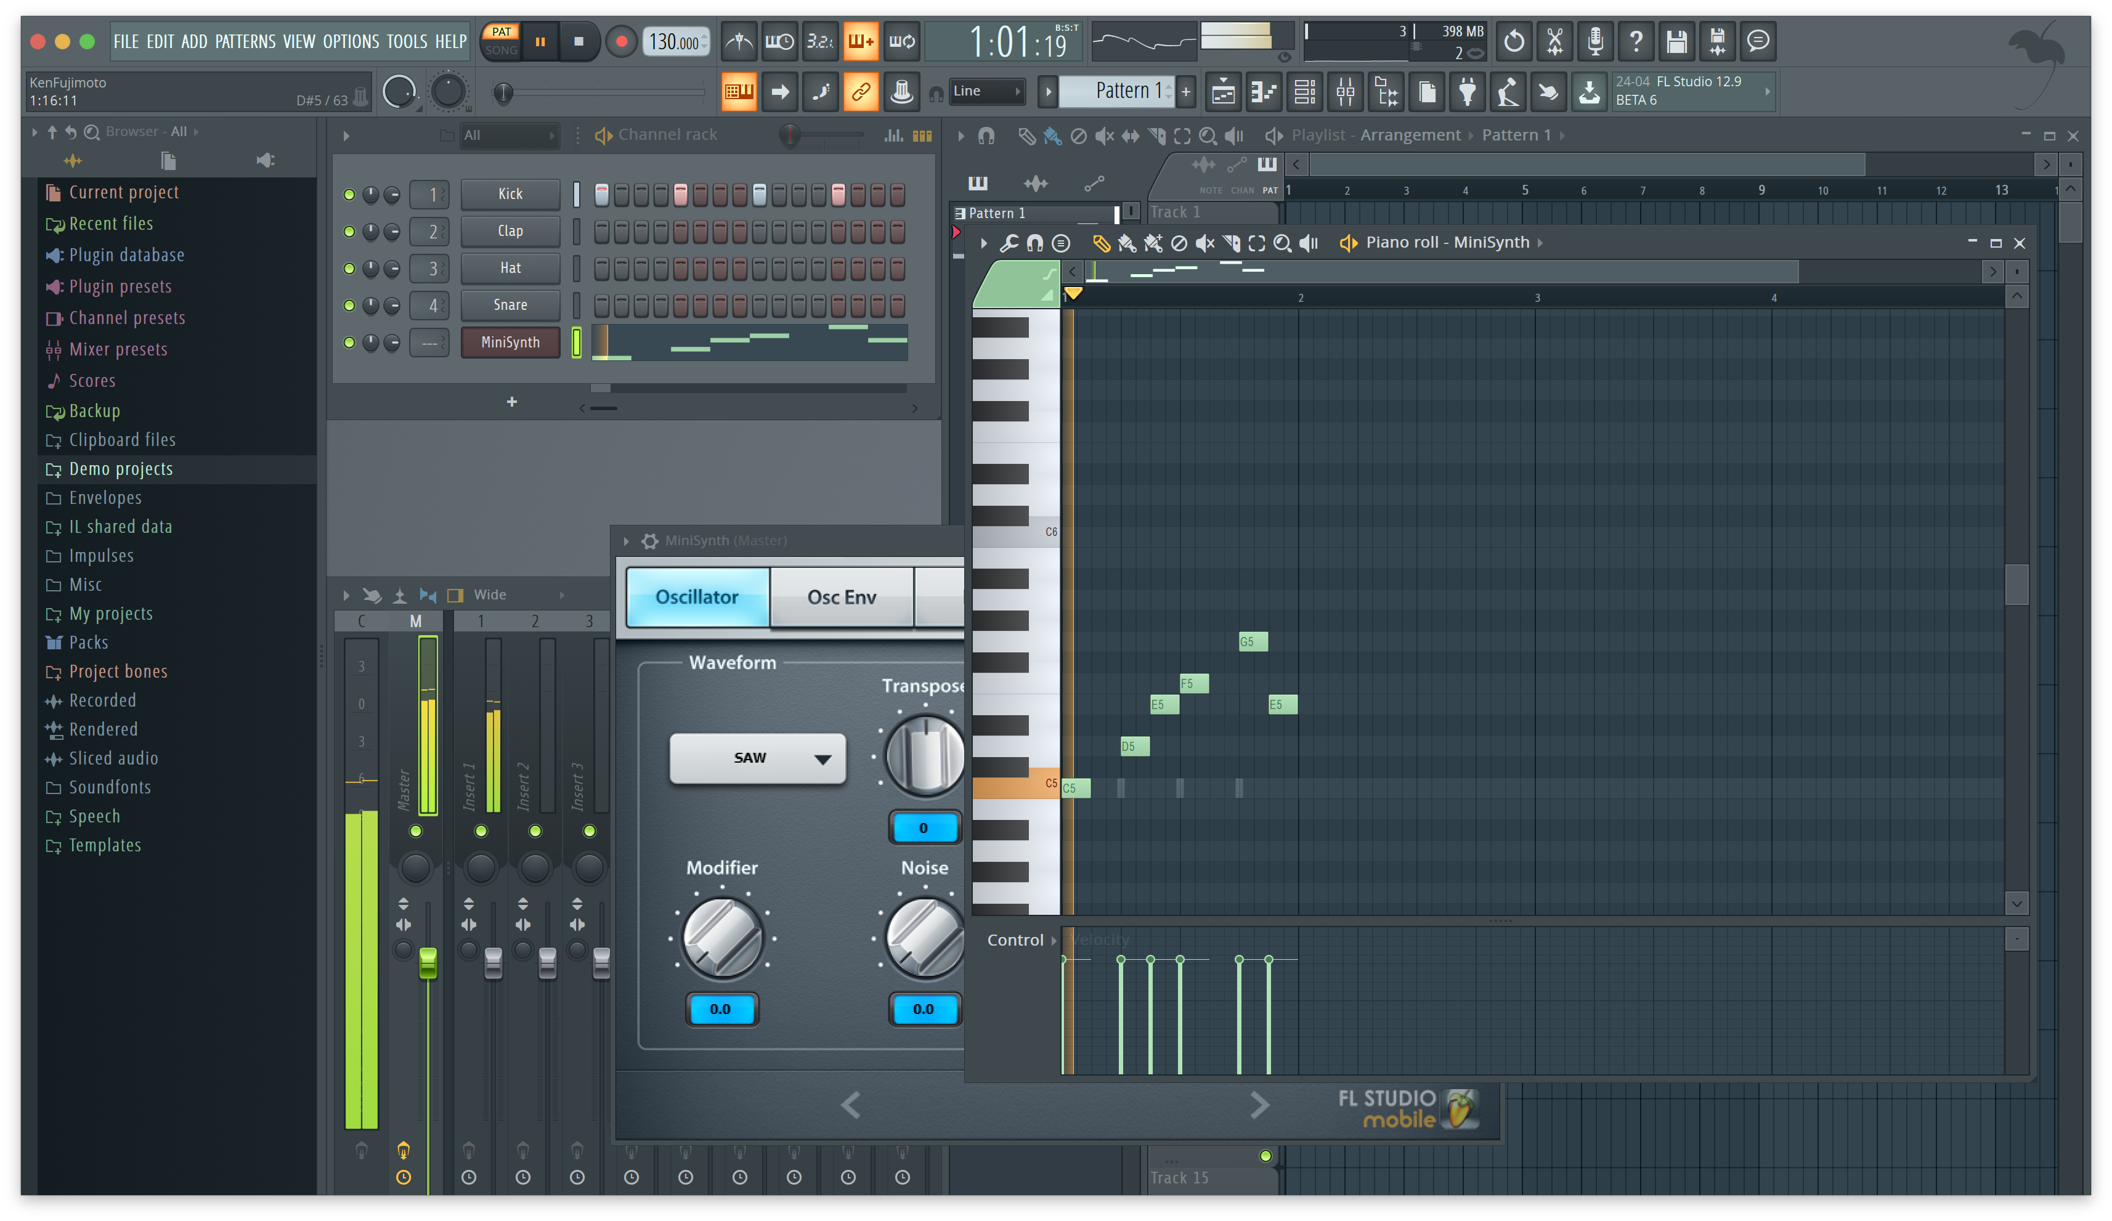Viewport: 2112px width, 1221px height.
Task: Toggle PAT/SONG mode switch
Action: pos(501,41)
